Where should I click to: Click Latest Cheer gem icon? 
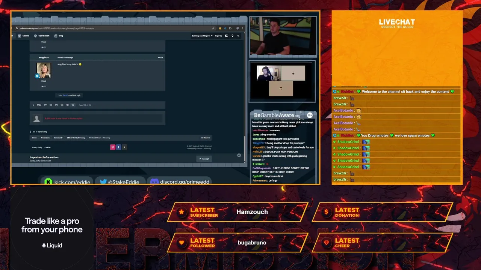coord(326,243)
